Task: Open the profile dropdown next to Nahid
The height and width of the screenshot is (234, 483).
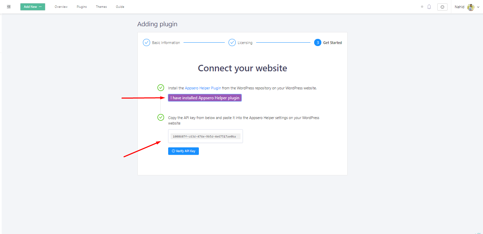Action: 479,7
